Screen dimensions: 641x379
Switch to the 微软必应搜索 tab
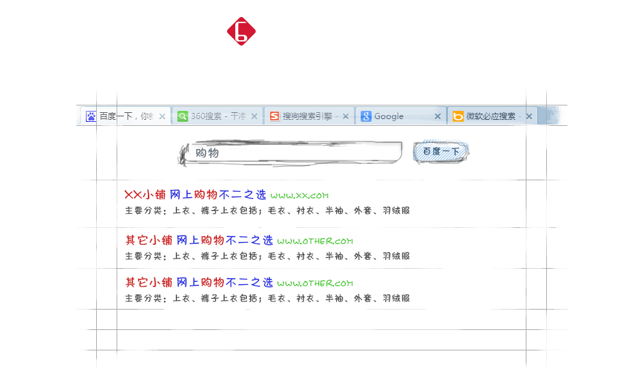click(492, 116)
